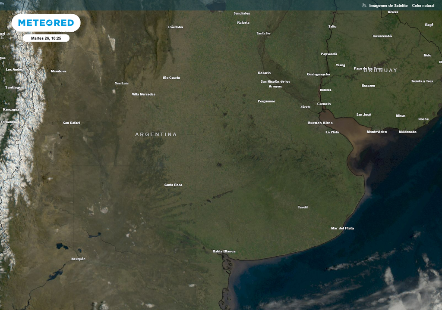Click the San Rafael label
Screen dimensions: 442x310
(72, 122)
